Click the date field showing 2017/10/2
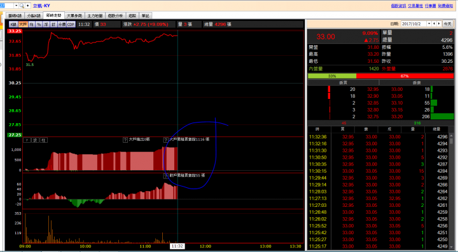This screenshot has height=252, width=458. [x=413, y=24]
